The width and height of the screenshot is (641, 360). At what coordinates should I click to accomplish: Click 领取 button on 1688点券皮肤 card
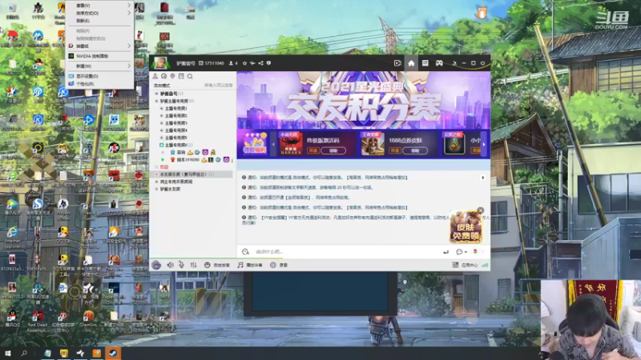click(x=415, y=150)
